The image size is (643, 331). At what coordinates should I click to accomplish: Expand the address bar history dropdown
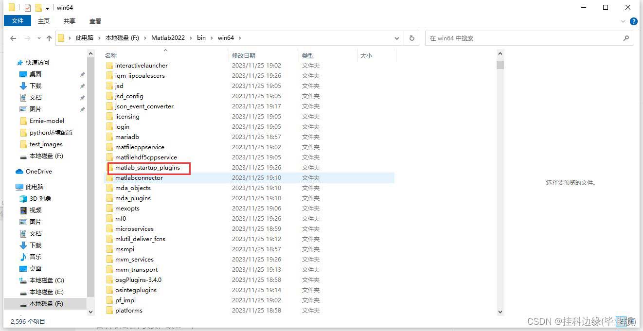pyautogui.click(x=397, y=38)
